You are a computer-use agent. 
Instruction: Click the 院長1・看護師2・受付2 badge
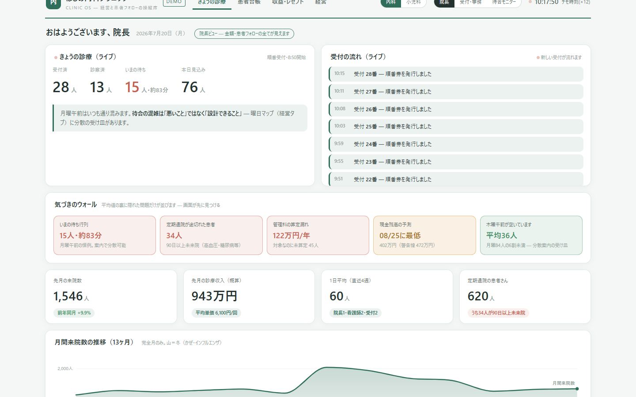click(356, 313)
